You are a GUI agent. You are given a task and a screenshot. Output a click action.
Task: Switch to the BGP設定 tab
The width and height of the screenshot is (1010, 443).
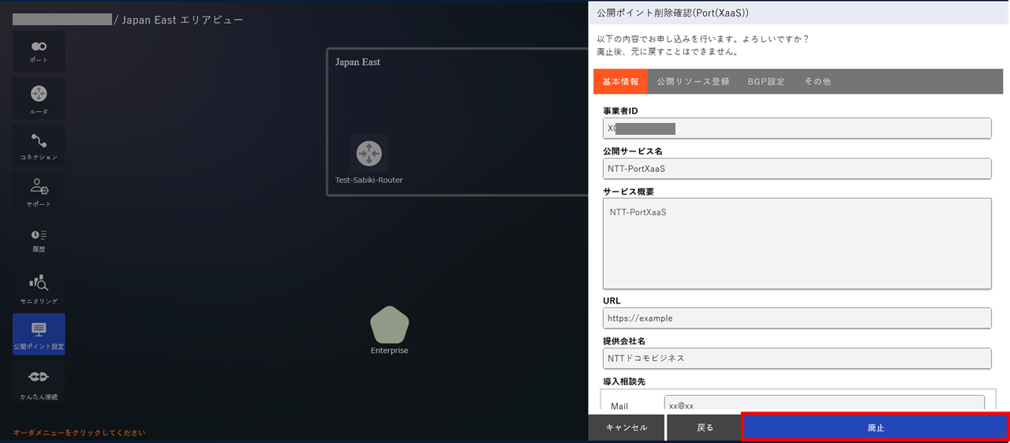(766, 81)
